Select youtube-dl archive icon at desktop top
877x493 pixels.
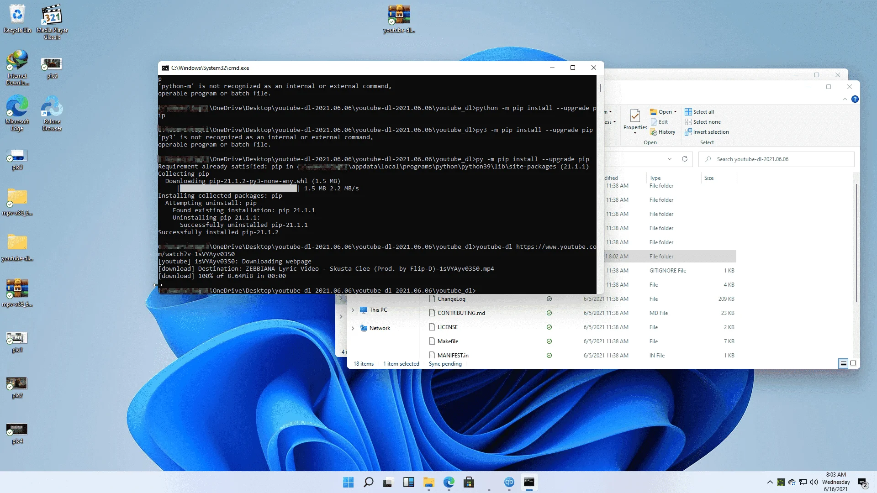pyautogui.click(x=399, y=19)
